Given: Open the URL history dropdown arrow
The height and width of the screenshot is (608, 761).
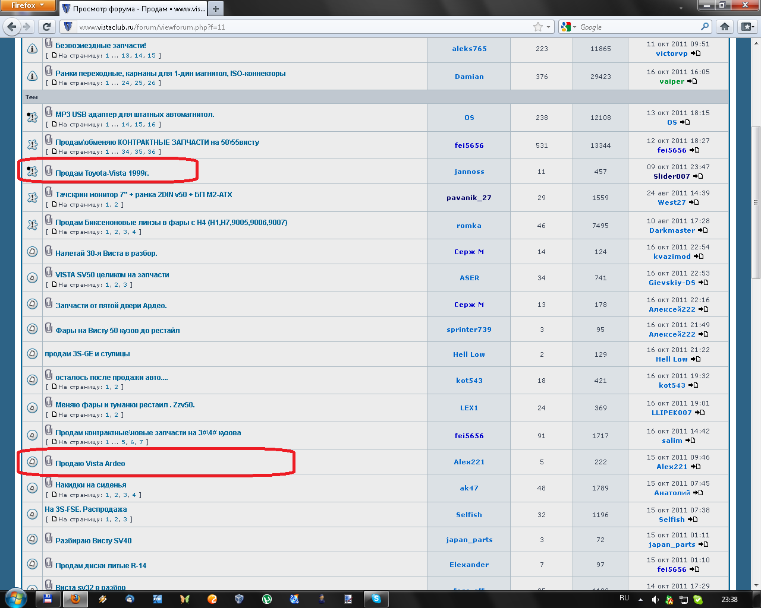Looking at the screenshot, I should point(548,27).
